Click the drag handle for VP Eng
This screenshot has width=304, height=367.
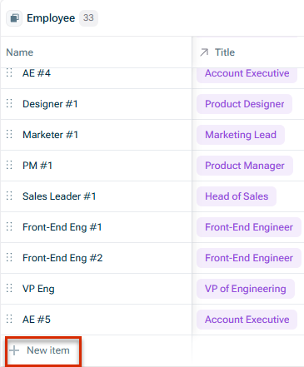[x=9, y=289]
